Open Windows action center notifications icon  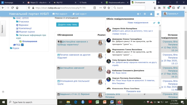click(x=182, y=102)
